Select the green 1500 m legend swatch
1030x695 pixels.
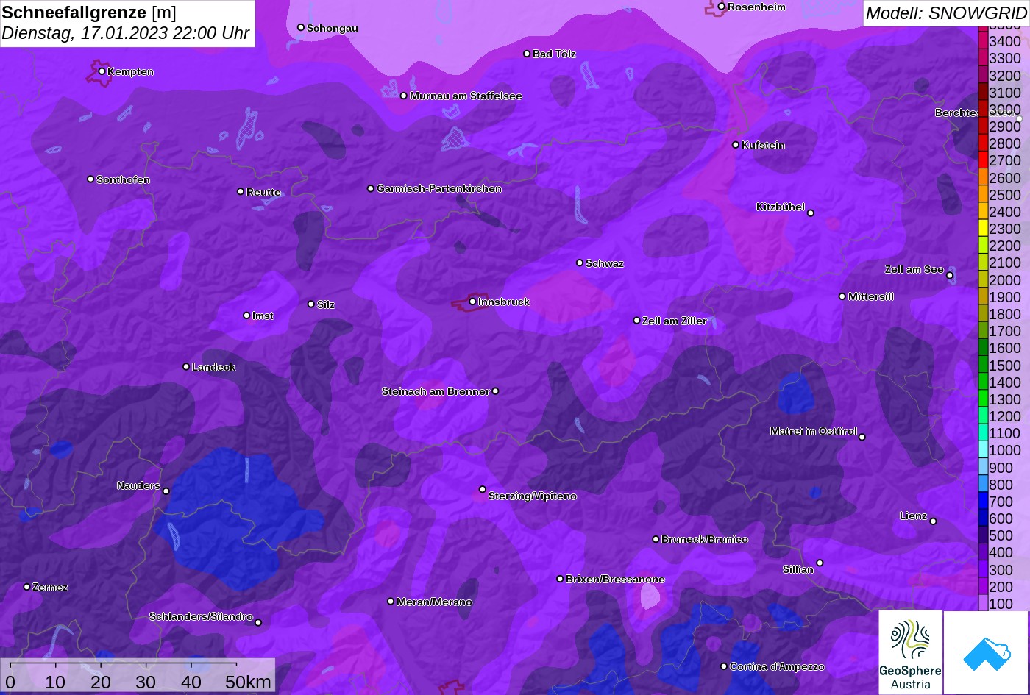click(x=983, y=365)
